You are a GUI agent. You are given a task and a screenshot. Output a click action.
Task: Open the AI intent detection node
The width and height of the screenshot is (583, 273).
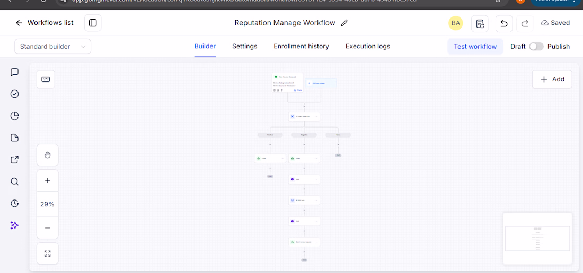[304, 116]
